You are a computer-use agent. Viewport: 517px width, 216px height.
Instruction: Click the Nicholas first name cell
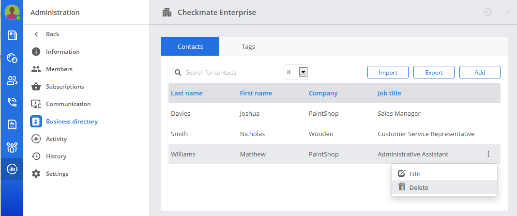(252, 134)
